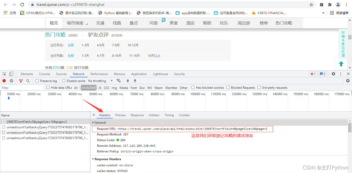Open the No throttling dropdown
Viewport: 352px width, 173px height.
(x=100, y=81)
